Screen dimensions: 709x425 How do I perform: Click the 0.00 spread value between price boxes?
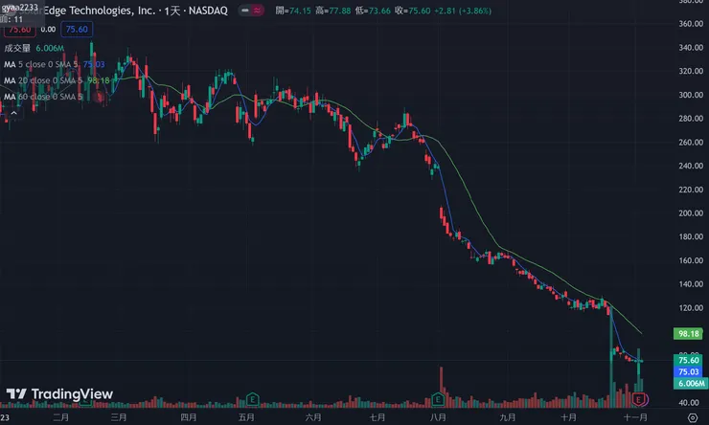[x=48, y=30]
